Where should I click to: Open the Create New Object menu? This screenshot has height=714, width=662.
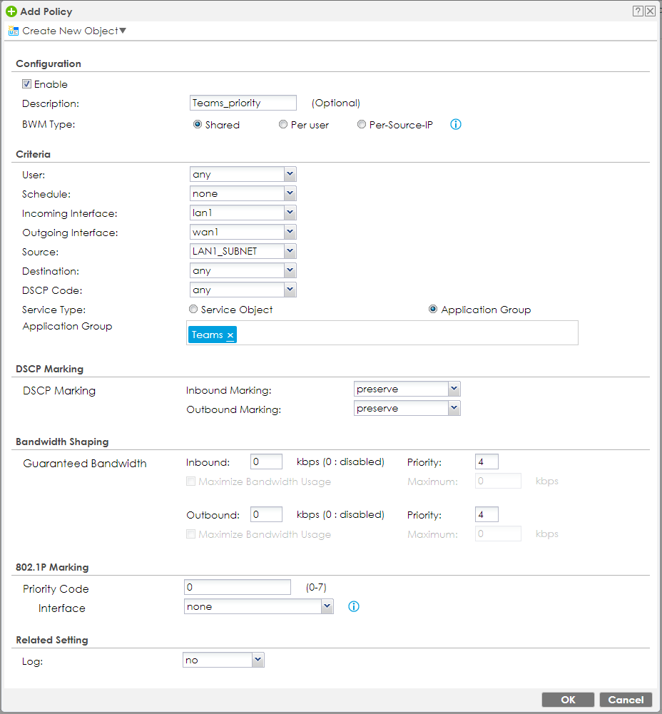click(68, 31)
